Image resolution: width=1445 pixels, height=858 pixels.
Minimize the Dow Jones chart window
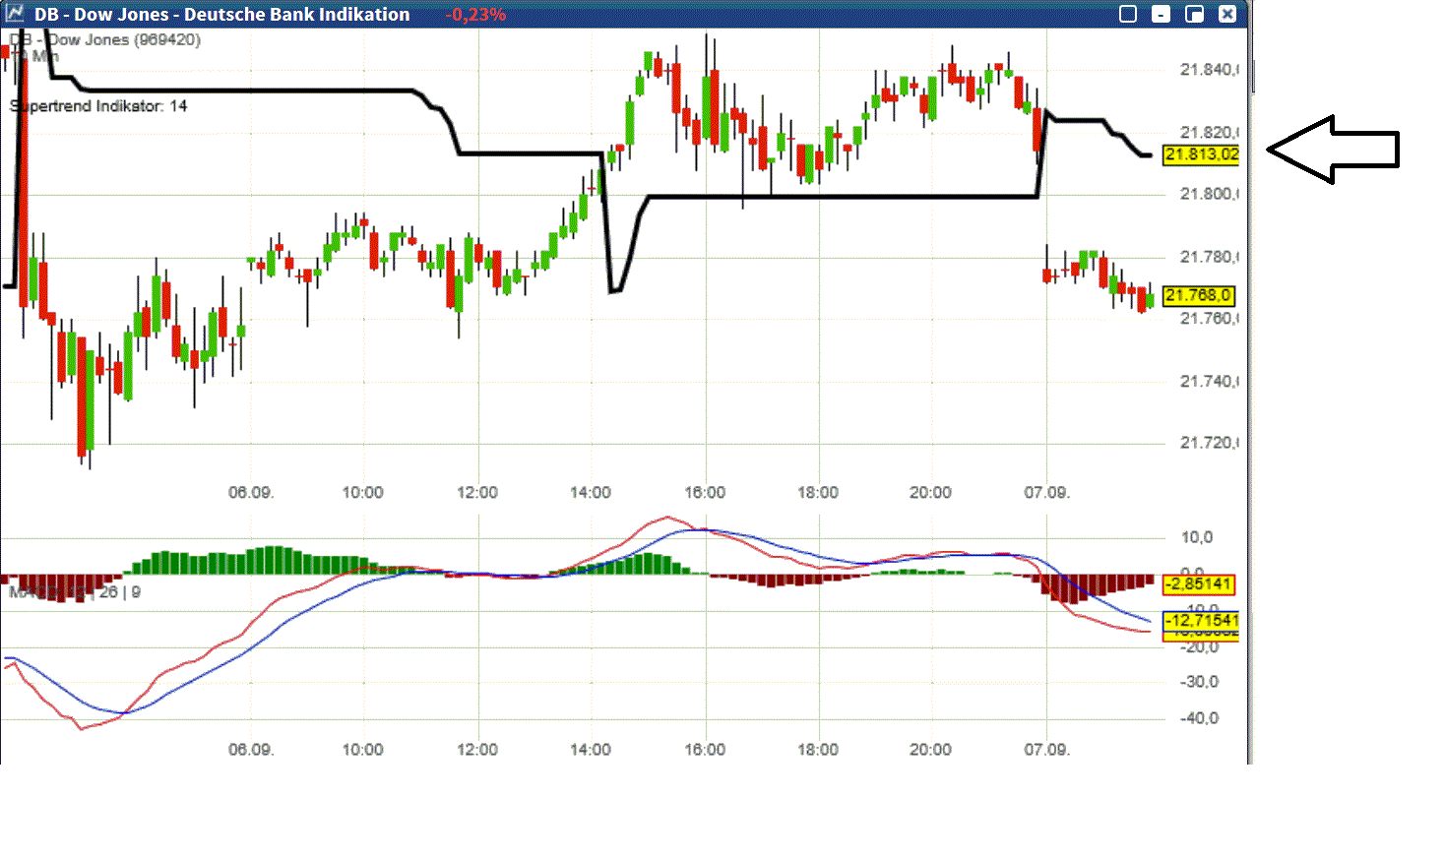[1162, 14]
